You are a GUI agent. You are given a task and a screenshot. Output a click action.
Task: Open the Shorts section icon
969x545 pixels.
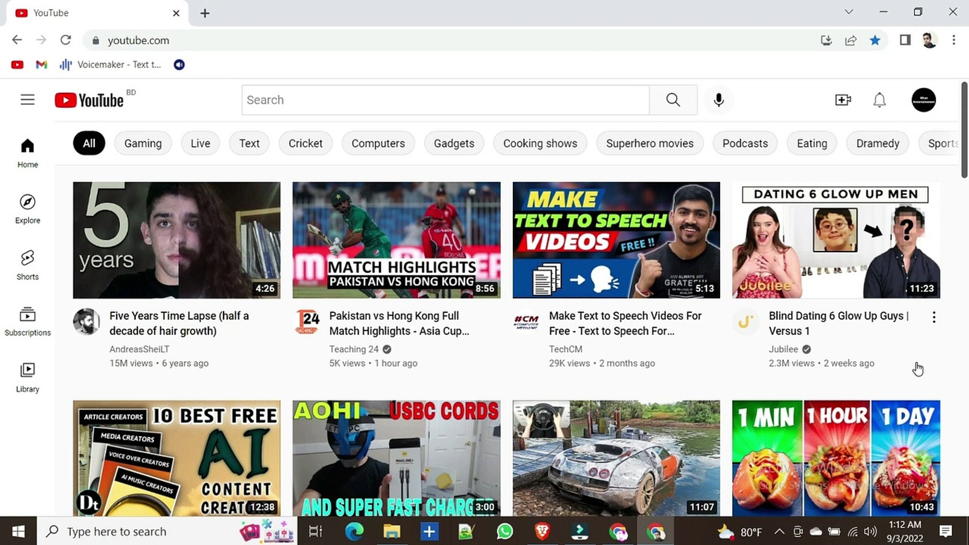click(27, 258)
